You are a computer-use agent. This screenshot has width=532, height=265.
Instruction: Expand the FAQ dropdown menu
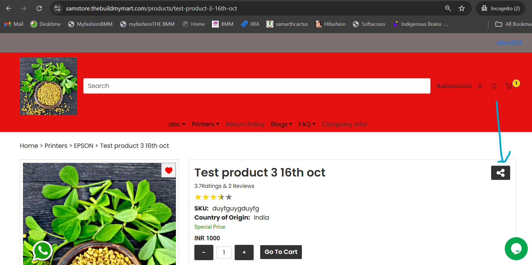307,124
